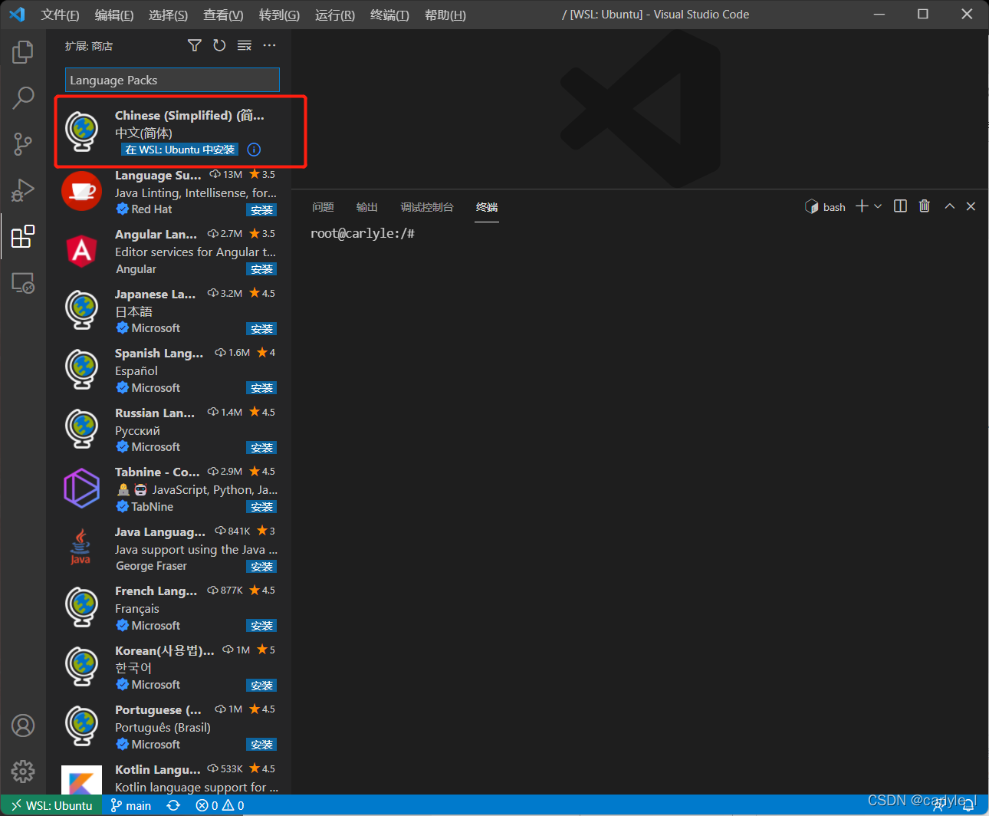The width and height of the screenshot is (989, 816).
Task: Toggle panel maximize with chevron icon
Action: (x=948, y=206)
